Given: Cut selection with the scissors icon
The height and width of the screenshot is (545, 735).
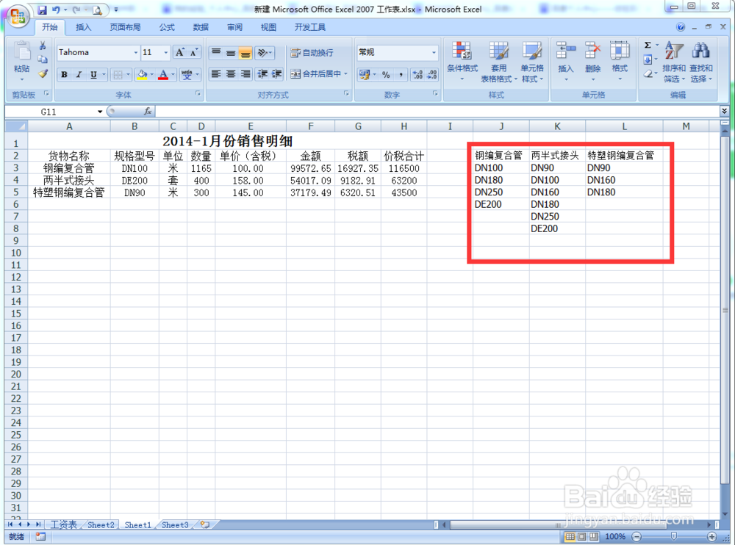Looking at the screenshot, I should (x=43, y=45).
